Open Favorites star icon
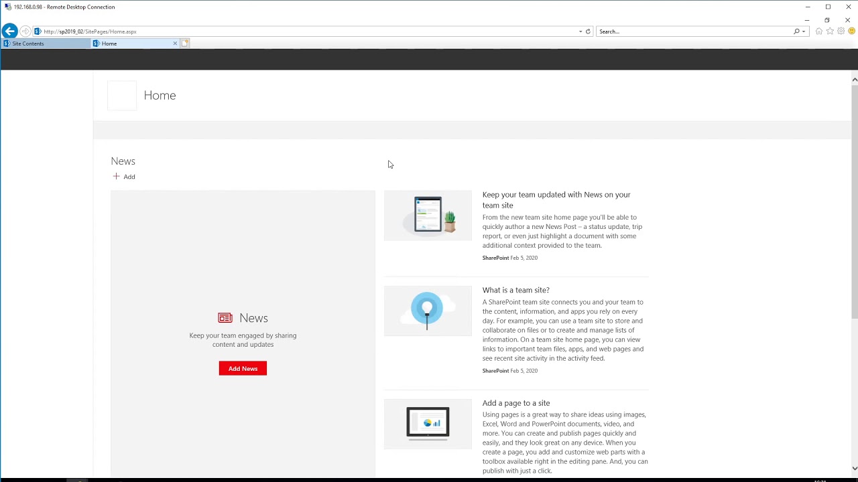Image resolution: width=858 pixels, height=482 pixels. [830, 31]
